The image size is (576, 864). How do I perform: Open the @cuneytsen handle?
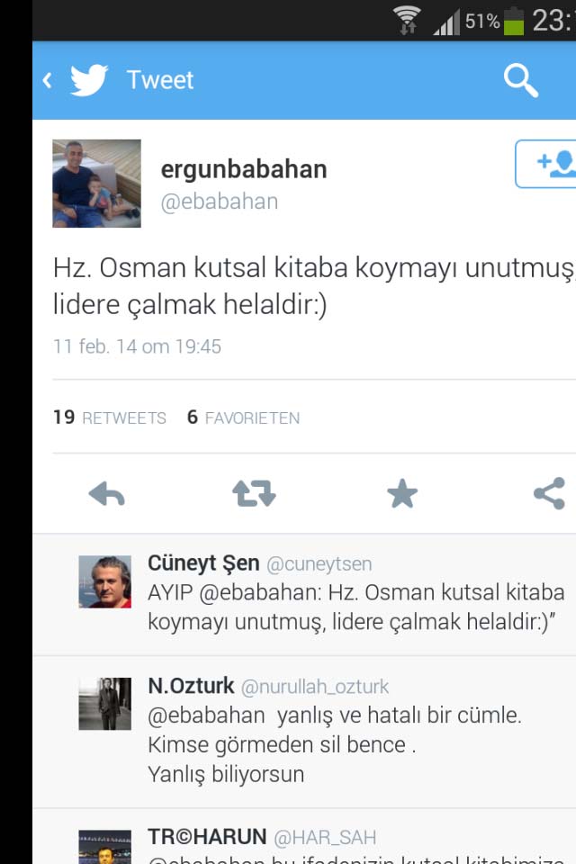[319, 564]
